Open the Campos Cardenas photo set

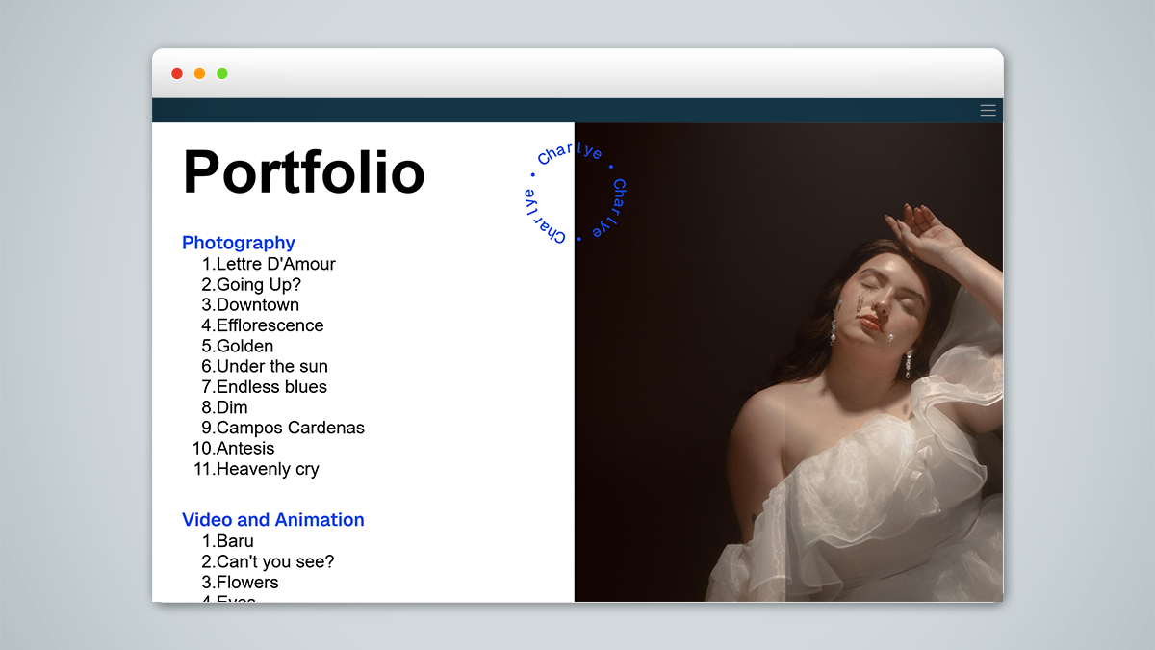(x=291, y=428)
